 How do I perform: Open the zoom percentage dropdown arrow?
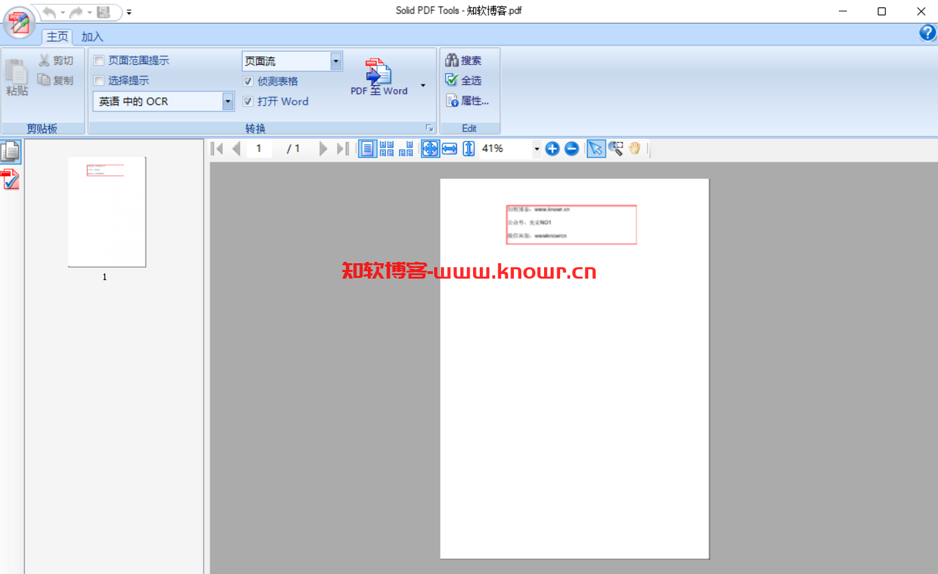pos(537,149)
